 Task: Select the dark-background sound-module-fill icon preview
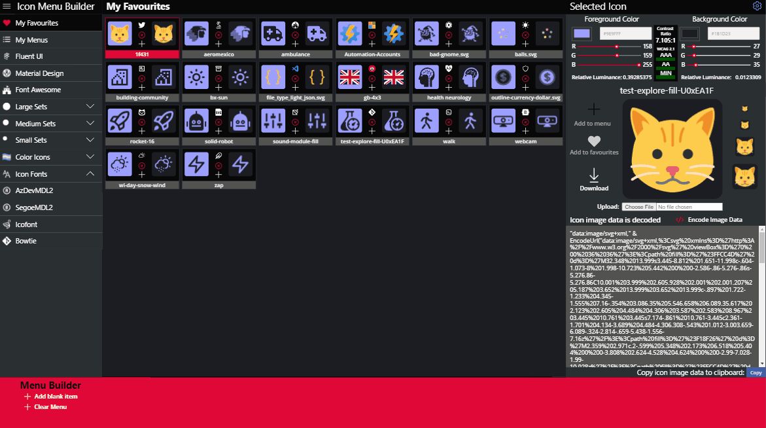coord(317,120)
